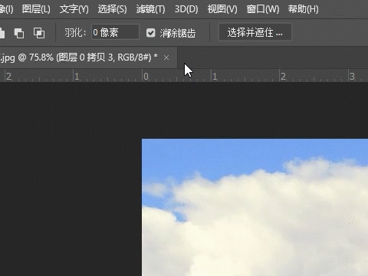This screenshot has height=276, width=368.
Task: Open the 帮助(H) menu
Action: coord(304,9)
